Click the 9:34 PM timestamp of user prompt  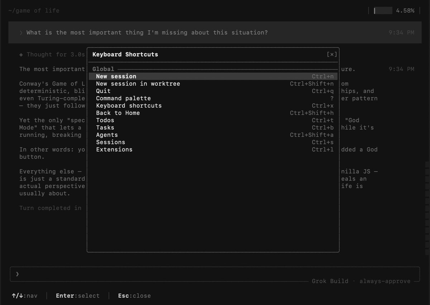[401, 33]
